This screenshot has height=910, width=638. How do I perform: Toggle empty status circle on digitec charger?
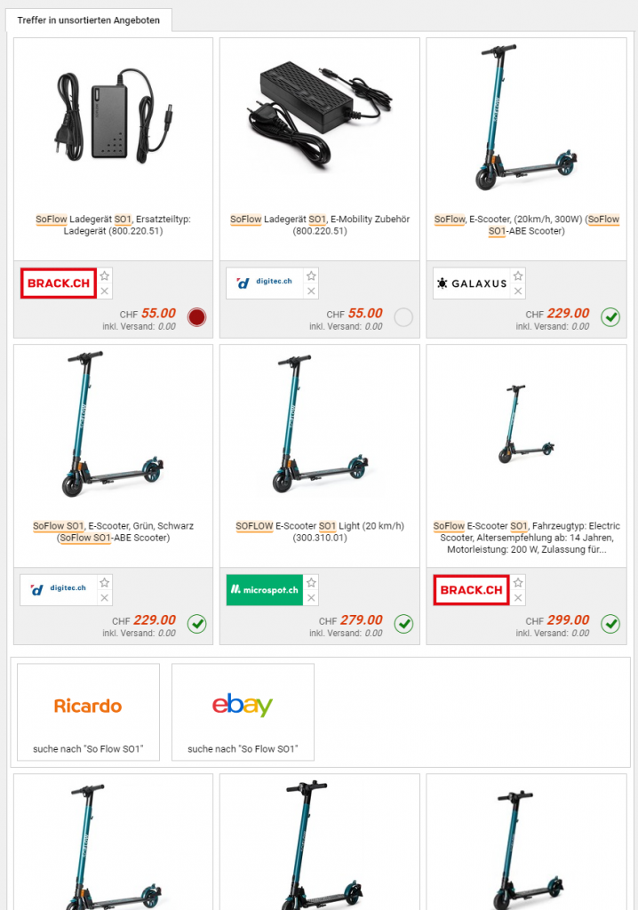[x=403, y=317]
